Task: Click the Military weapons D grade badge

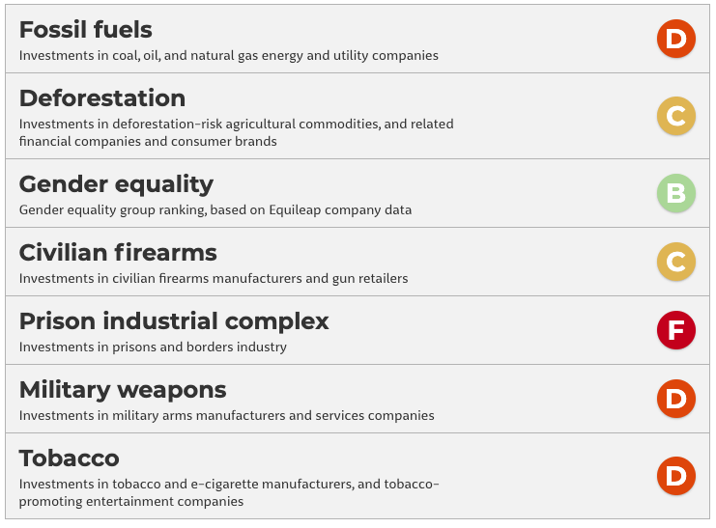Action: click(x=675, y=399)
